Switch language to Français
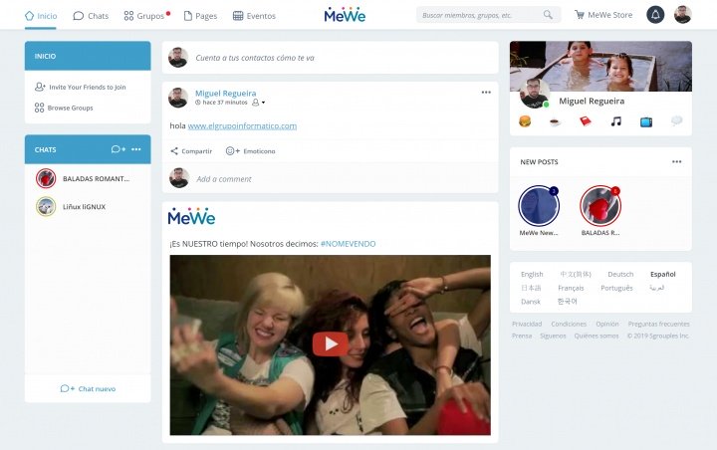 571,288
